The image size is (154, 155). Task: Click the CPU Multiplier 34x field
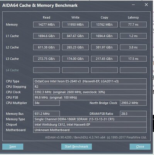(46, 103)
